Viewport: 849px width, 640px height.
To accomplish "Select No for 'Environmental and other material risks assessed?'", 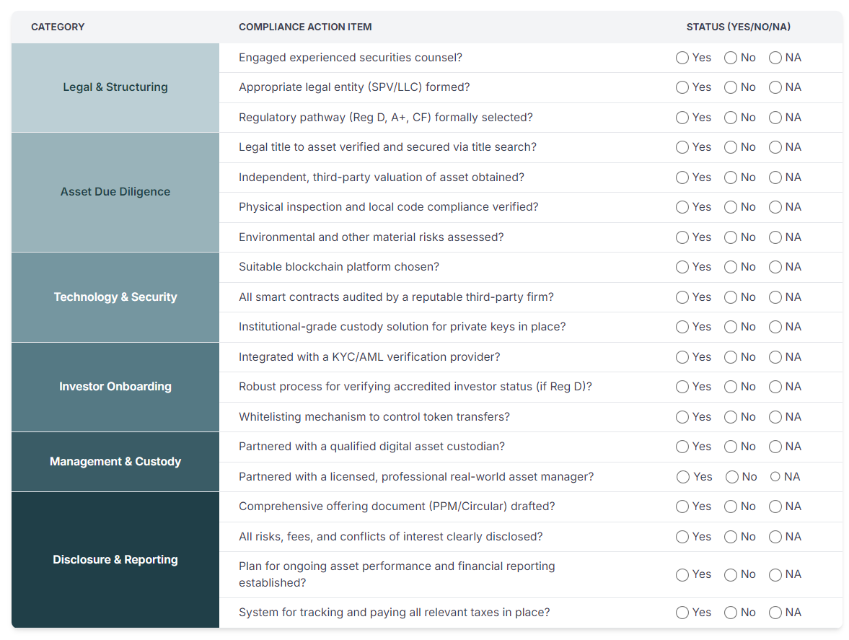I will pyautogui.click(x=731, y=237).
